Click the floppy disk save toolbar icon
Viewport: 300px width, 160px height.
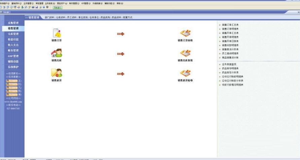click(x=37, y=7)
